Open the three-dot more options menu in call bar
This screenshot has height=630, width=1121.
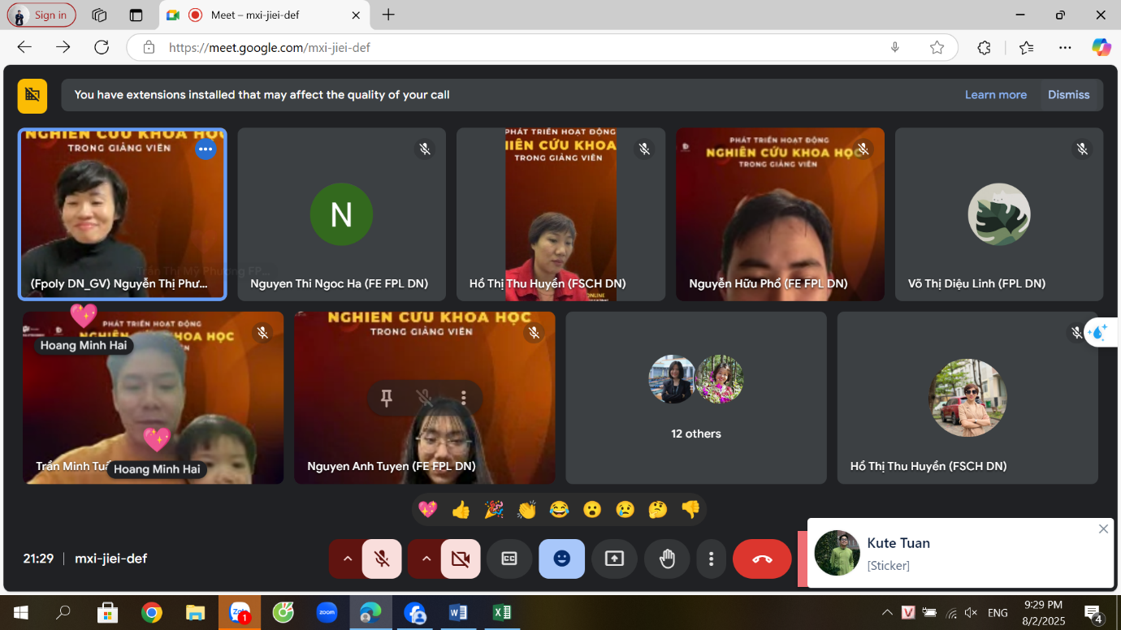711,559
